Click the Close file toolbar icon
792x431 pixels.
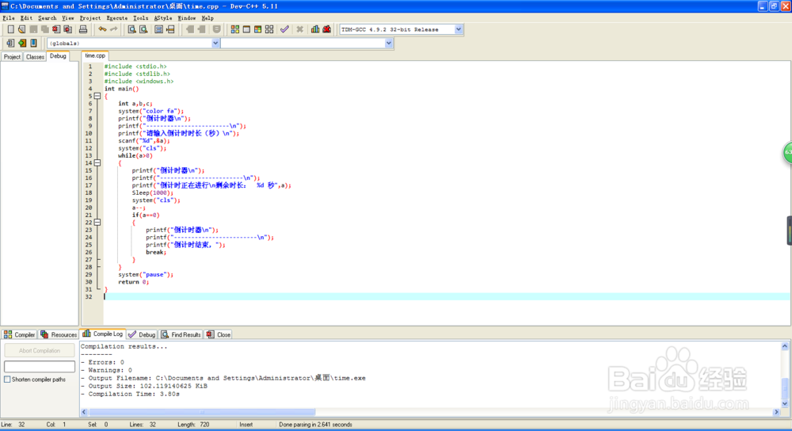click(x=56, y=29)
